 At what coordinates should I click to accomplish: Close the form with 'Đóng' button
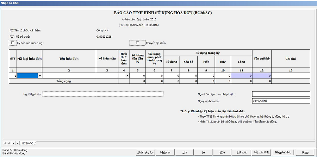tap(305, 152)
